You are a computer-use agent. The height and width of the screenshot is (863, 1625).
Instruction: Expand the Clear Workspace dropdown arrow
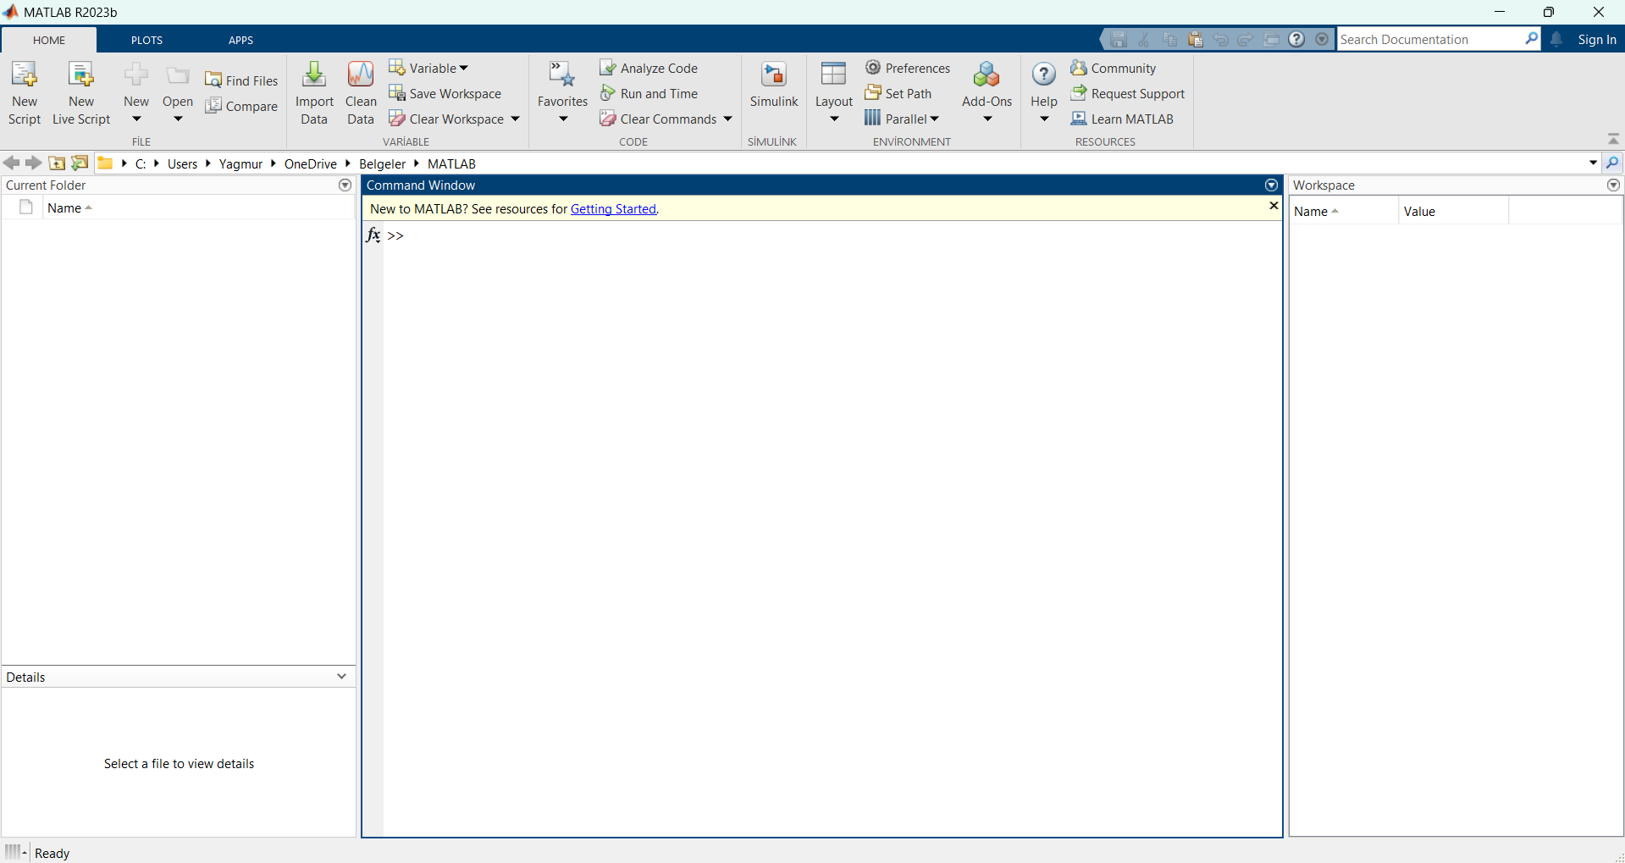(x=516, y=119)
